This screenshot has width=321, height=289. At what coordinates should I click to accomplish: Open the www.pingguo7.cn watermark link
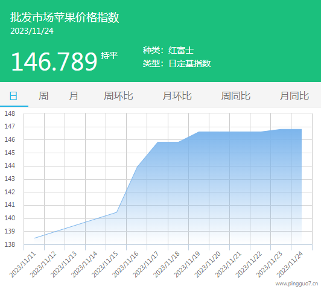coord(297,284)
